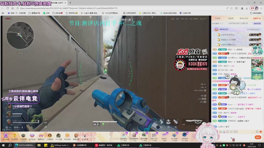Open the 回私信 bookmark folder
The width and height of the screenshot is (264, 148).
click(x=57, y=13)
